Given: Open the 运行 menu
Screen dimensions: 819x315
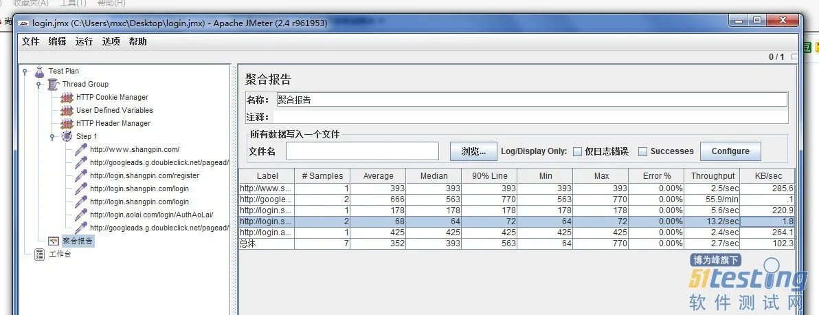Looking at the screenshot, I should point(84,41).
